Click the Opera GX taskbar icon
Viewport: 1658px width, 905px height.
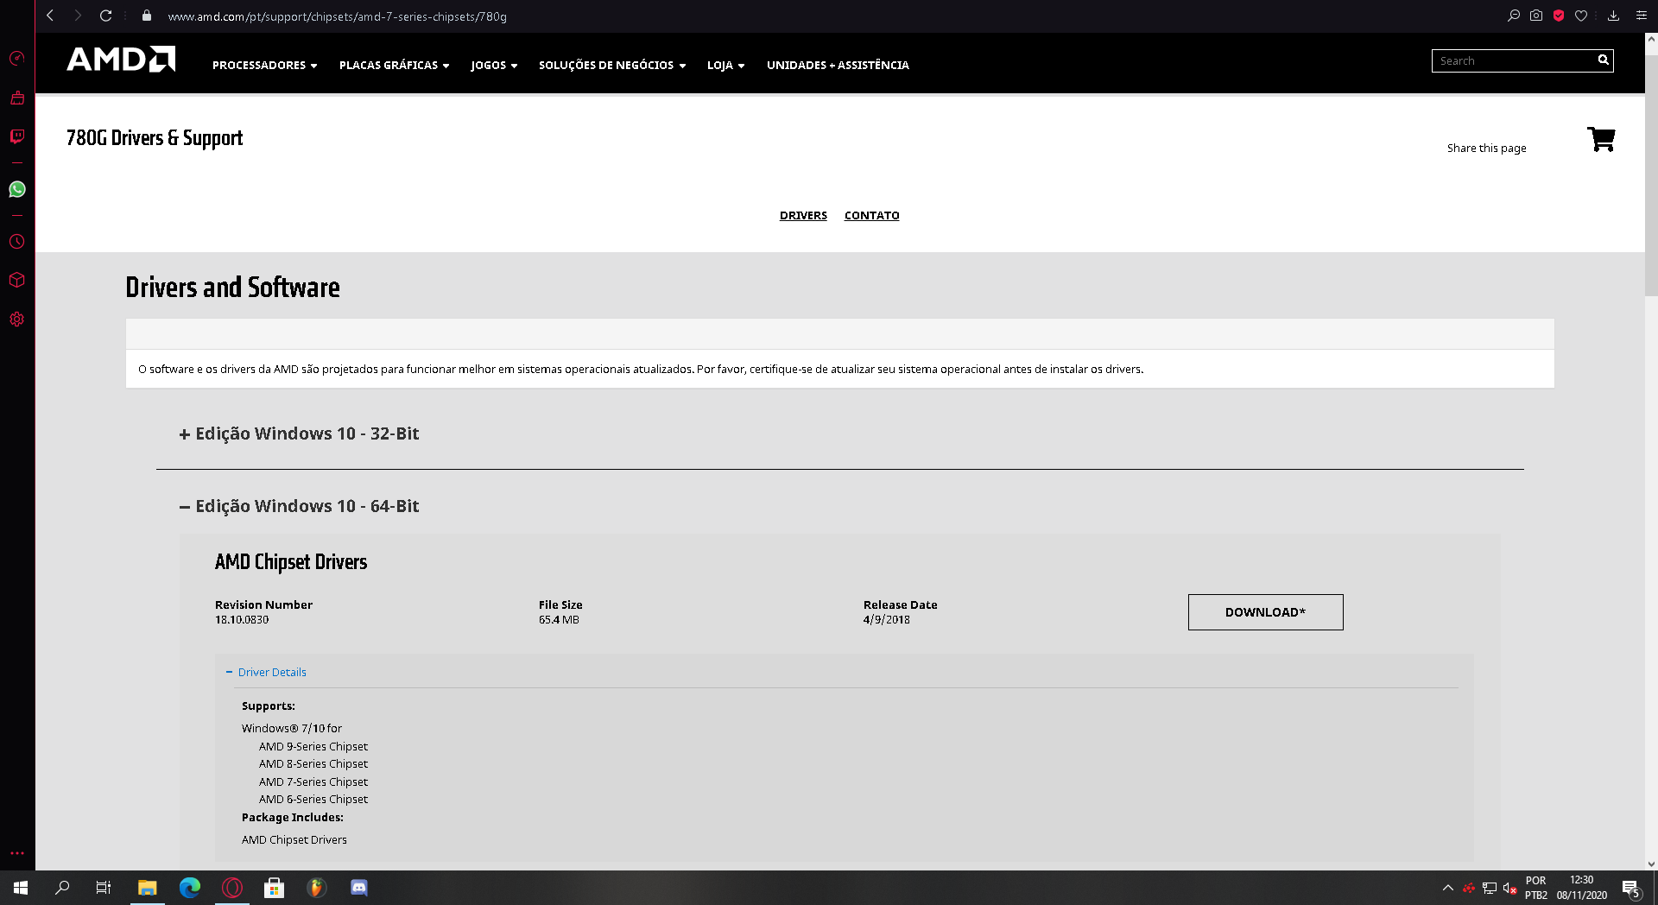[x=232, y=888]
